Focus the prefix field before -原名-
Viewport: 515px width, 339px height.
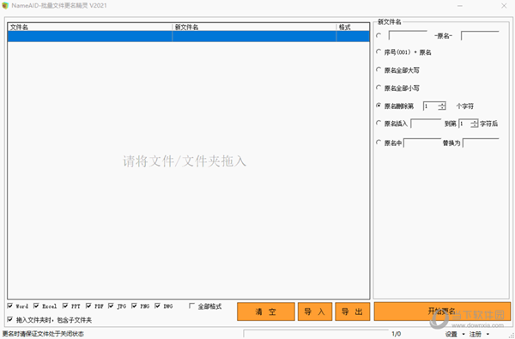(x=408, y=35)
